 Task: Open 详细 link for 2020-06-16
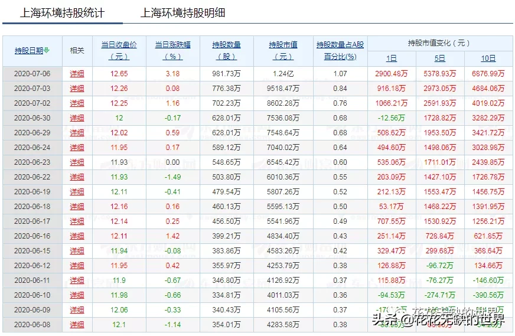click(77, 236)
